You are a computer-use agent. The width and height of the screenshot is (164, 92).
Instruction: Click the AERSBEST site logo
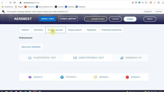click(x=23, y=19)
